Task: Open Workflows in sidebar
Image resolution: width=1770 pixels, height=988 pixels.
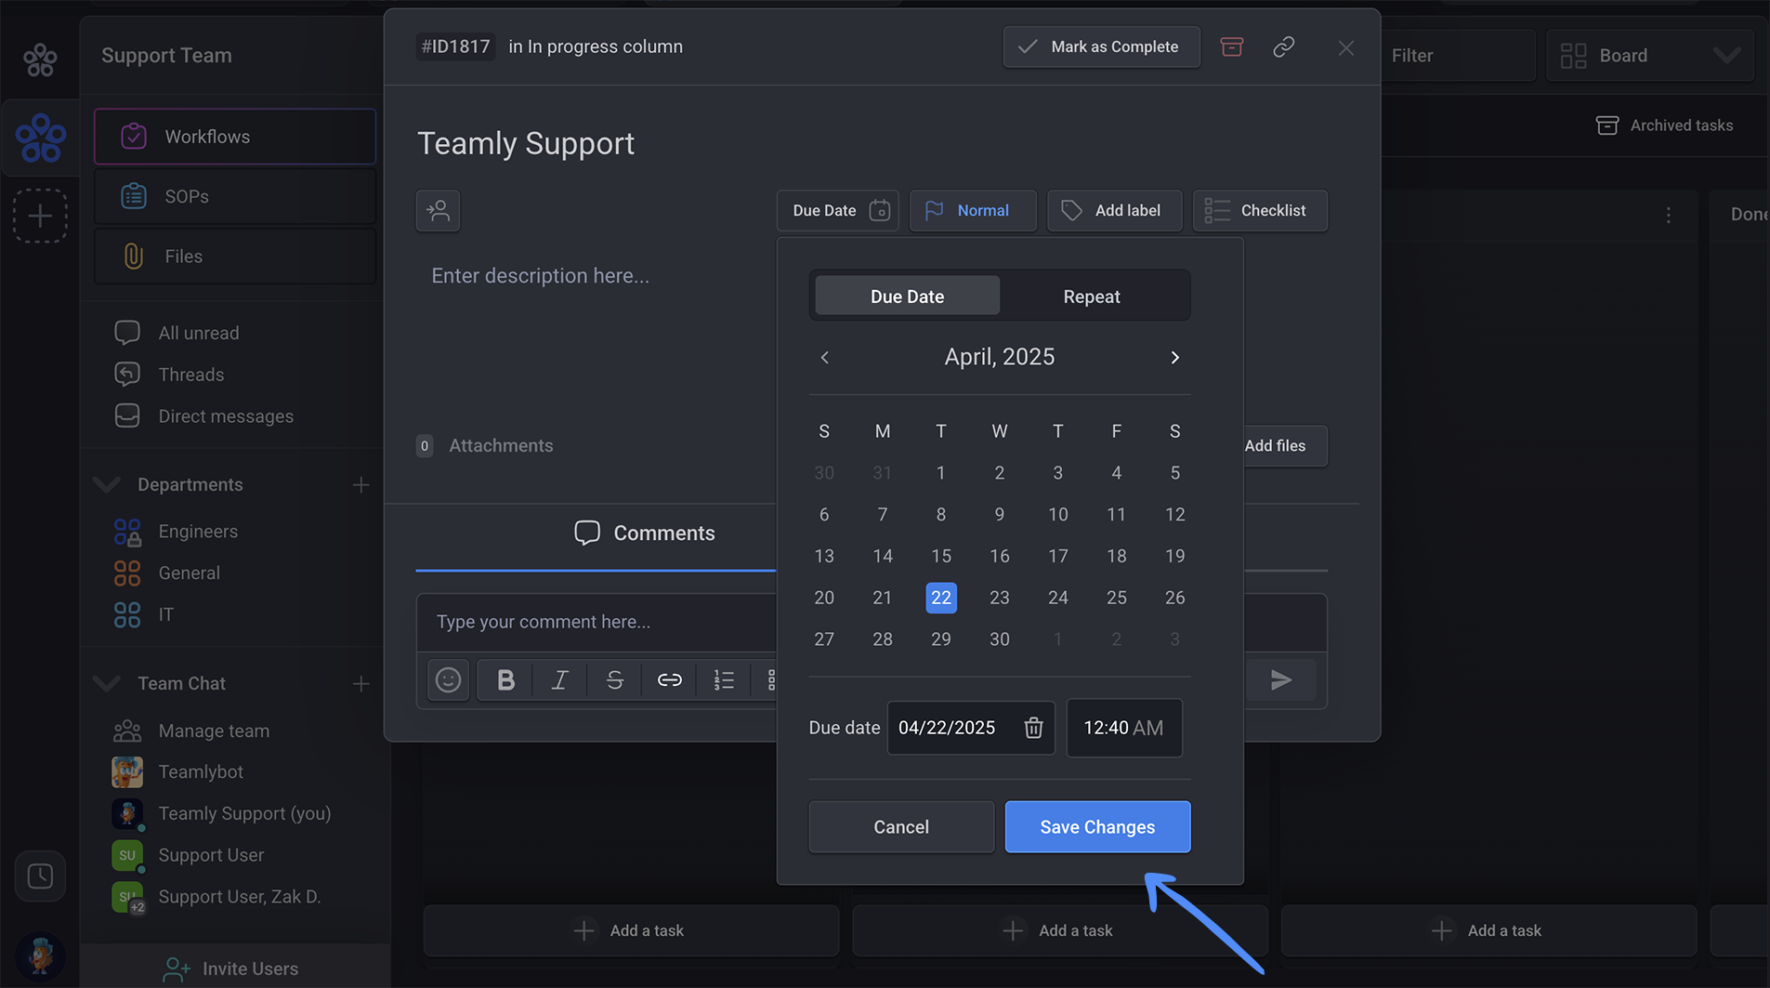Action: pyautogui.click(x=235, y=137)
